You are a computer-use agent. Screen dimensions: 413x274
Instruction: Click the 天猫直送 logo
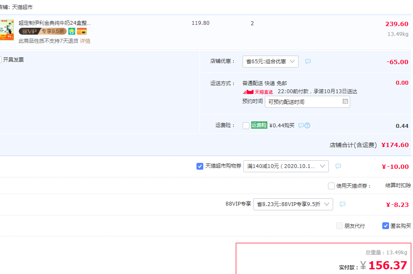point(258,92)
